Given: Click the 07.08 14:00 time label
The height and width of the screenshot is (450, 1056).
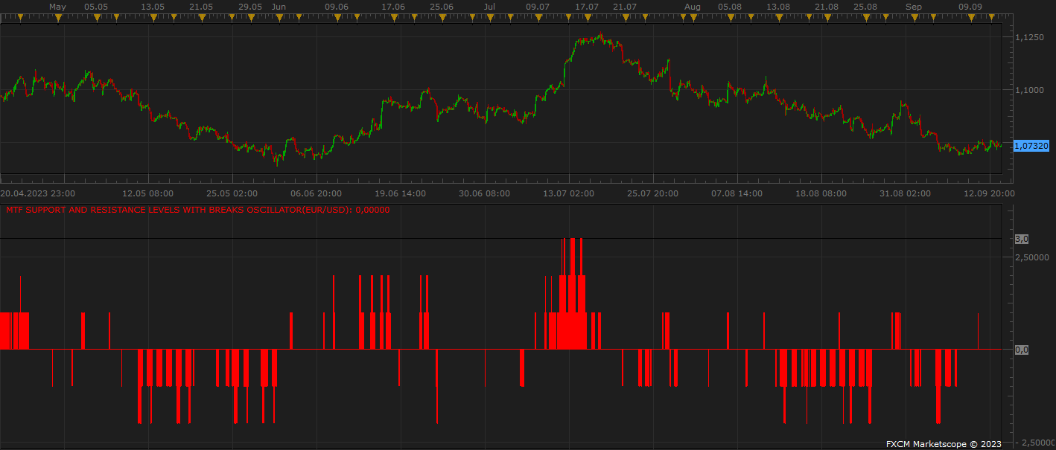Looking at the screenshot, I should pos(737,193).
